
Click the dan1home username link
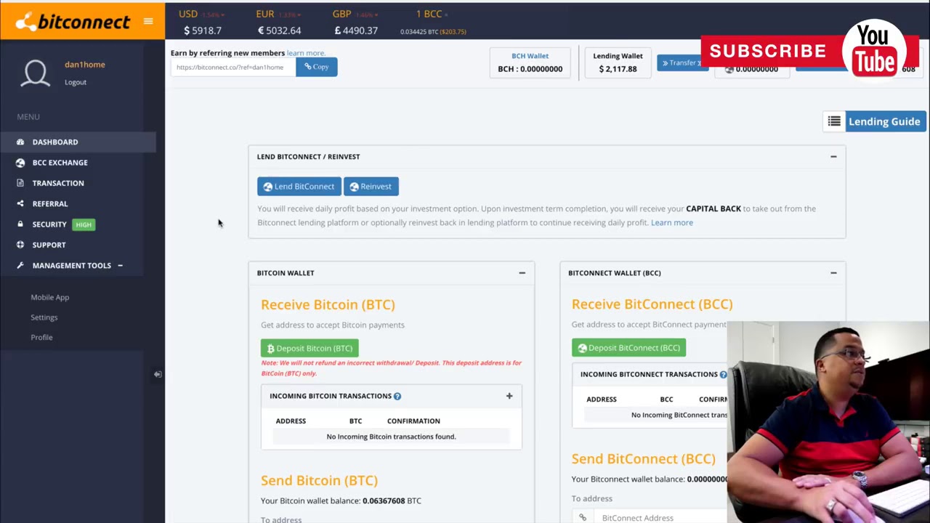[x=85, y=65]
